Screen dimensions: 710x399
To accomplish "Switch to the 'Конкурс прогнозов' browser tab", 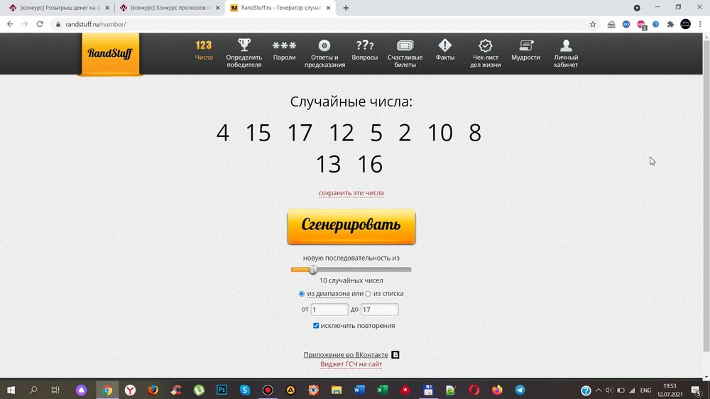I will [x=169, y=8].
